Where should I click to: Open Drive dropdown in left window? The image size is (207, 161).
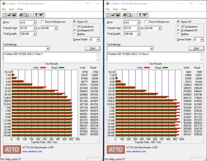(35, 22)
